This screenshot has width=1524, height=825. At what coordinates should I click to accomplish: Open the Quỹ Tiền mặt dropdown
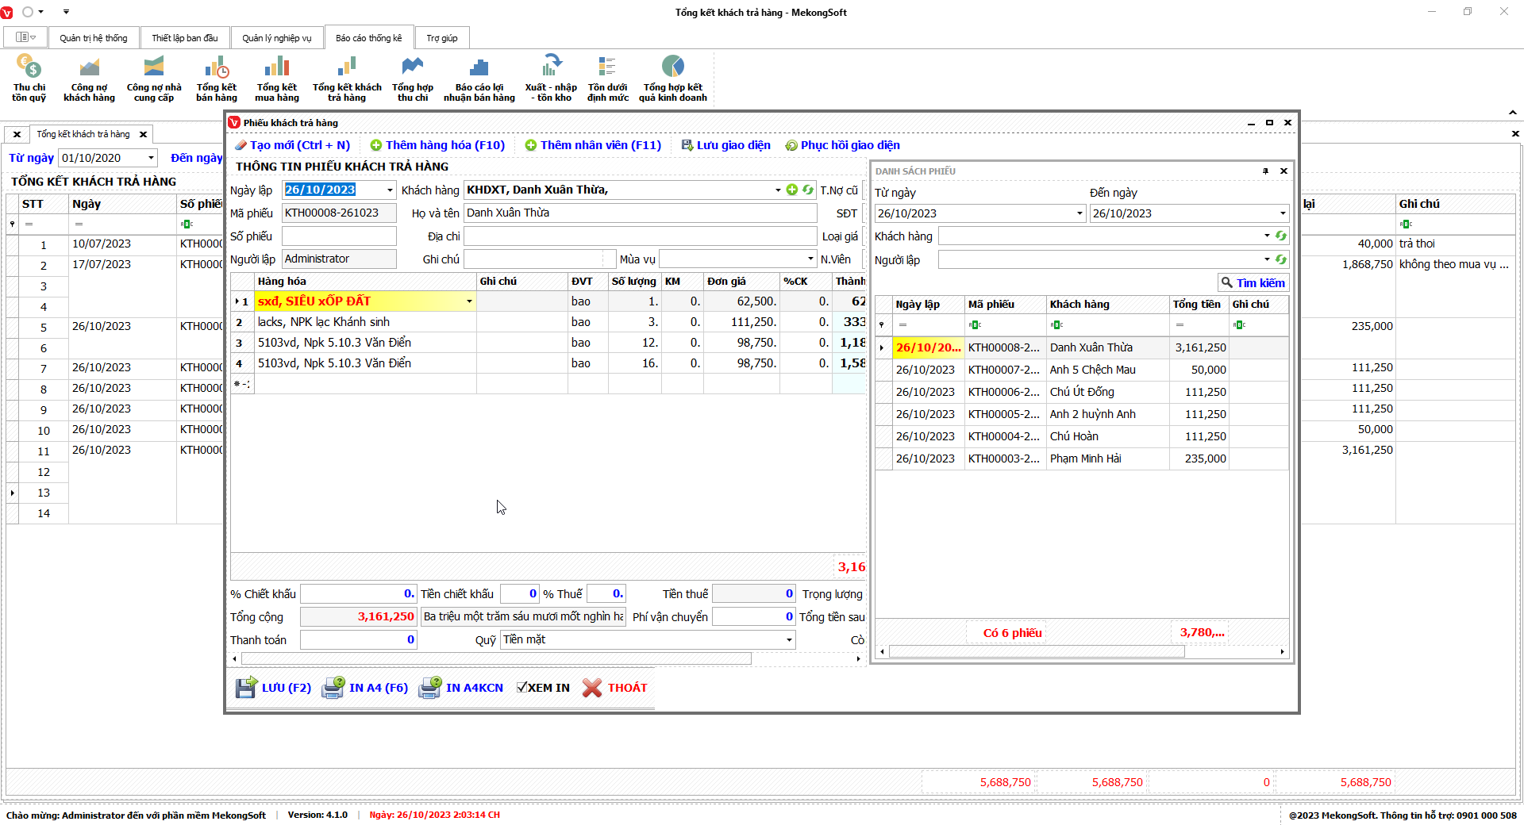(x=788, y=640)
